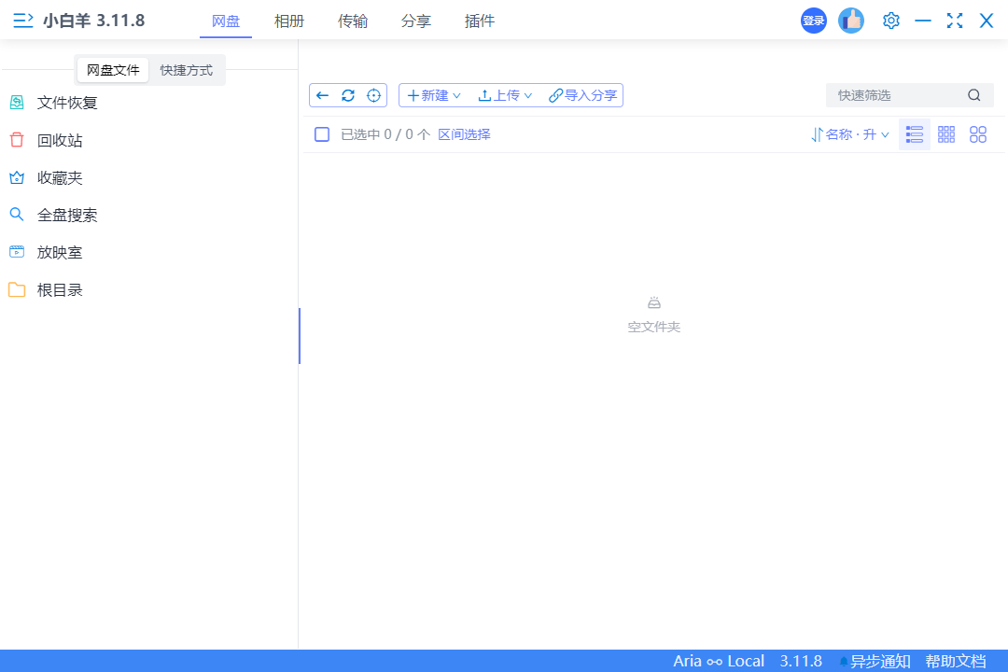Screen dimensions: 1008x672
Task: Switch to the 相册 tab
Action: (289, 21)
